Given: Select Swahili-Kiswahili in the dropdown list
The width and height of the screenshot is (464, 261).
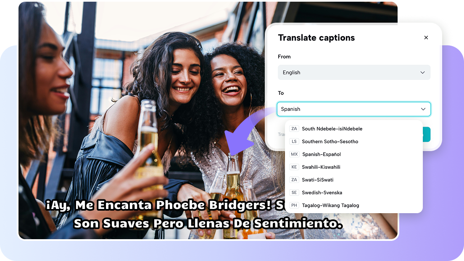Looking at the screenshot, I should [x=353, y=167].
